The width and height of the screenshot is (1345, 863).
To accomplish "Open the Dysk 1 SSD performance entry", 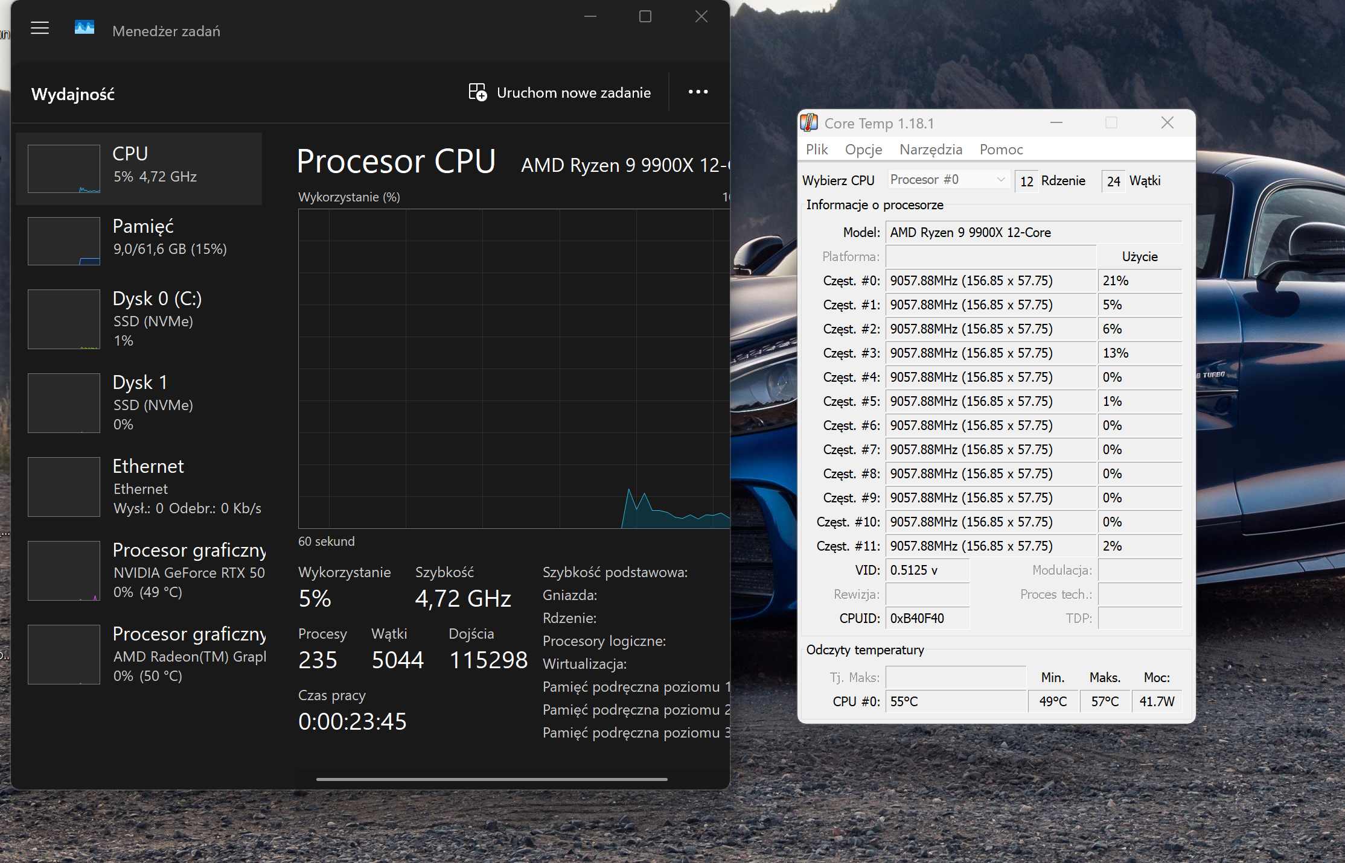I will point(139,403).
